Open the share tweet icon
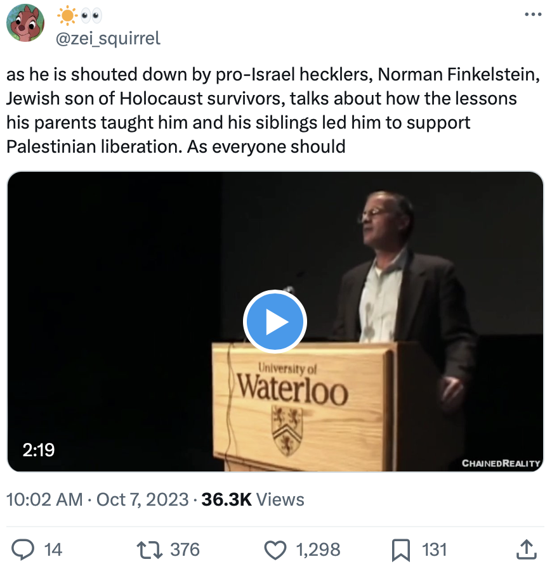This screenshot has width=552, height=564. [526, 549]
